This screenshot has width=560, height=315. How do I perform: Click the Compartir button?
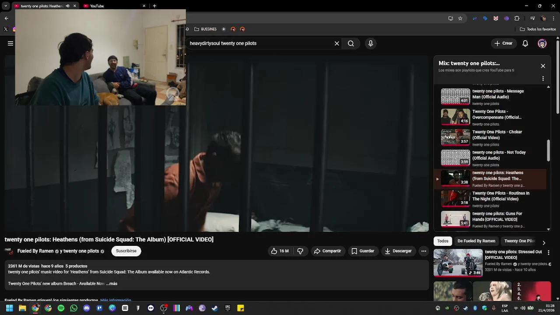(x=327, y=251)
